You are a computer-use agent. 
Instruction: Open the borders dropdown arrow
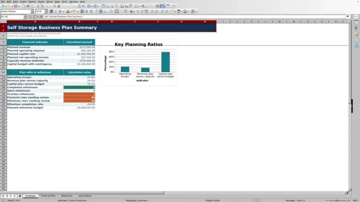175,11
